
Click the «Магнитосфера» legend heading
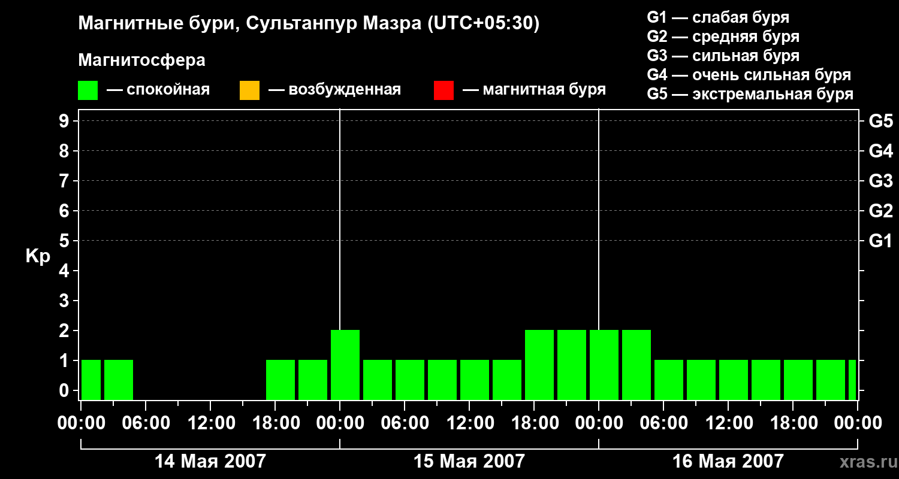[x=141, y=60]
